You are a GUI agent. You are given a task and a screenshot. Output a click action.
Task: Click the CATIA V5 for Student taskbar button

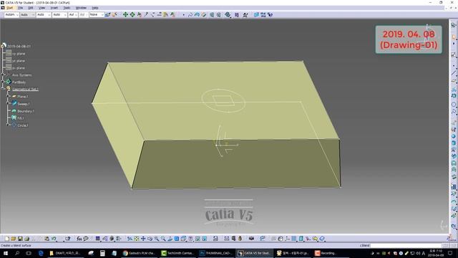click(255, 253)
